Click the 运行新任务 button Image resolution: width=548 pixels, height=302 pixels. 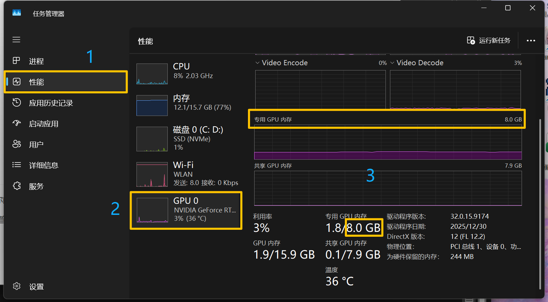(x=489, y=41)
